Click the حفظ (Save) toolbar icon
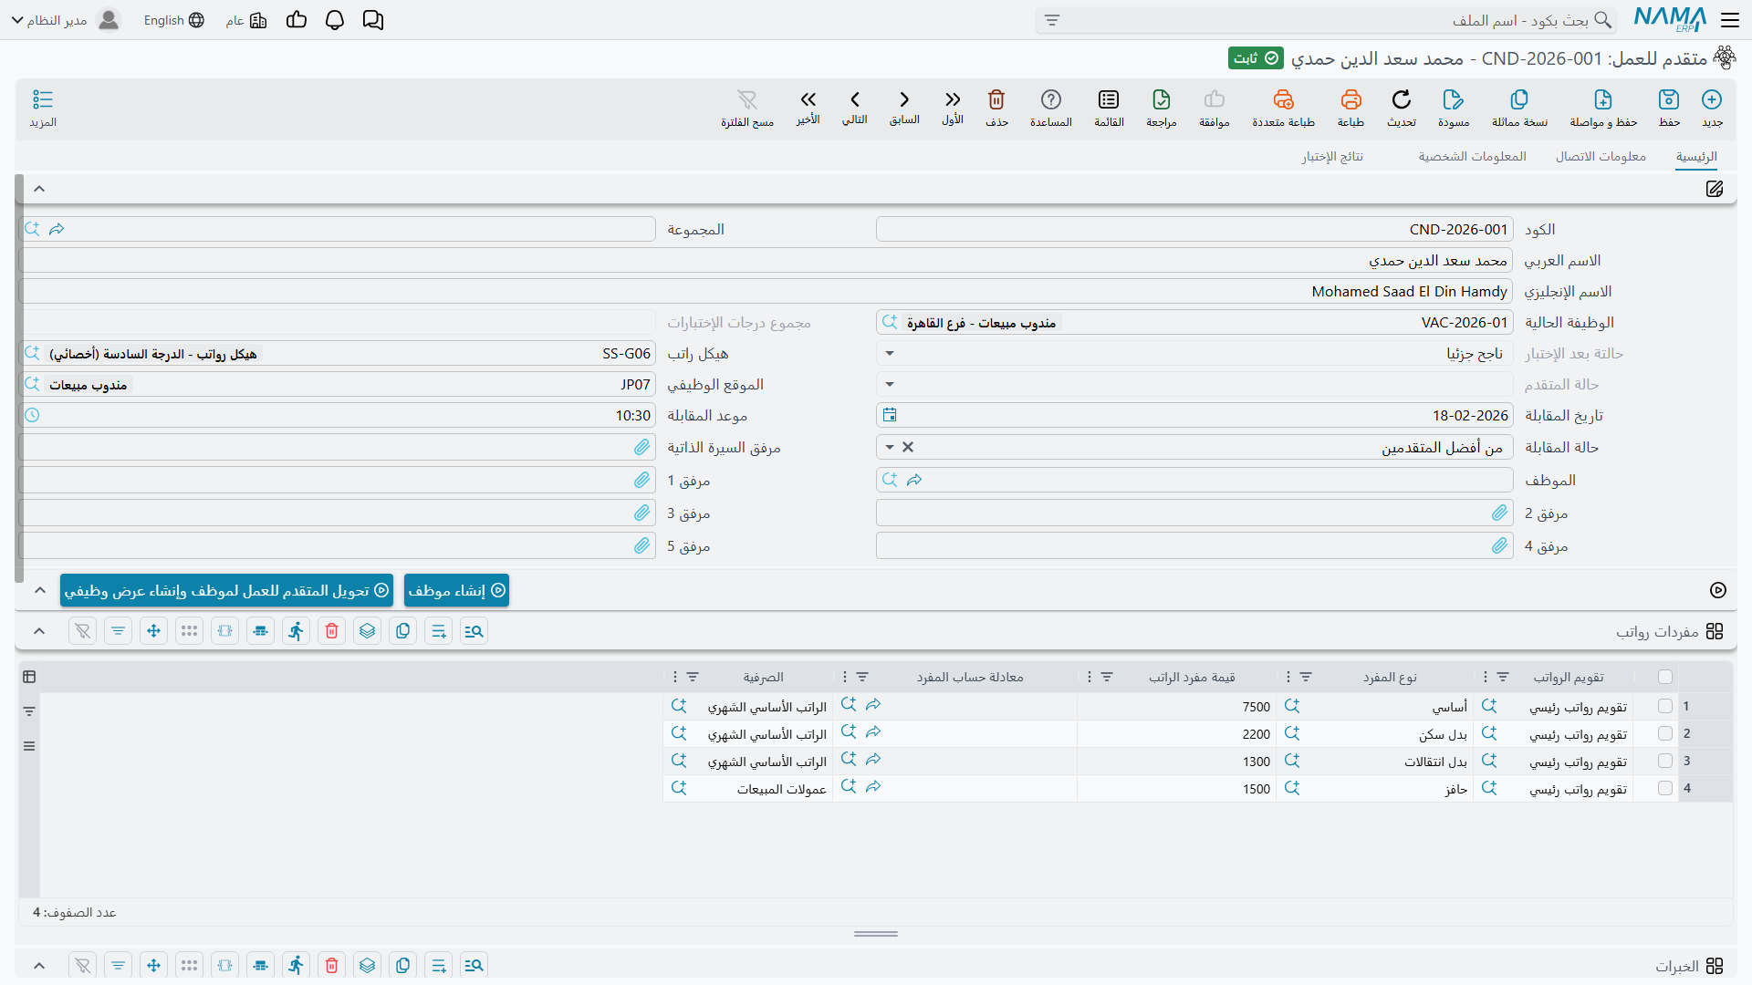 (x=1669, y=99)
